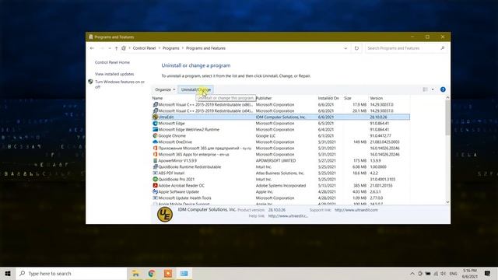
Task: Click the scroll down arrow of the list
Action: (447, 202)
